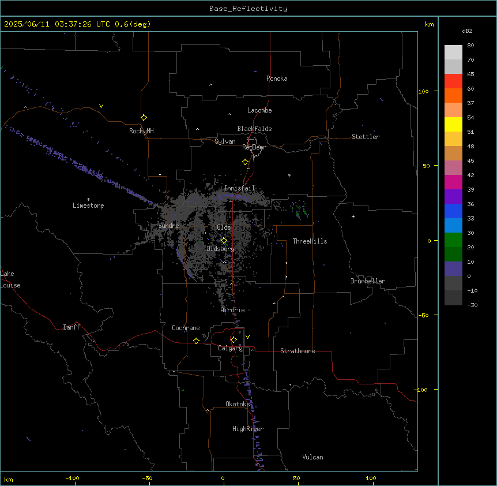
Task: Select the yellow v marker east of Calgary
Action: click(247, 337)
